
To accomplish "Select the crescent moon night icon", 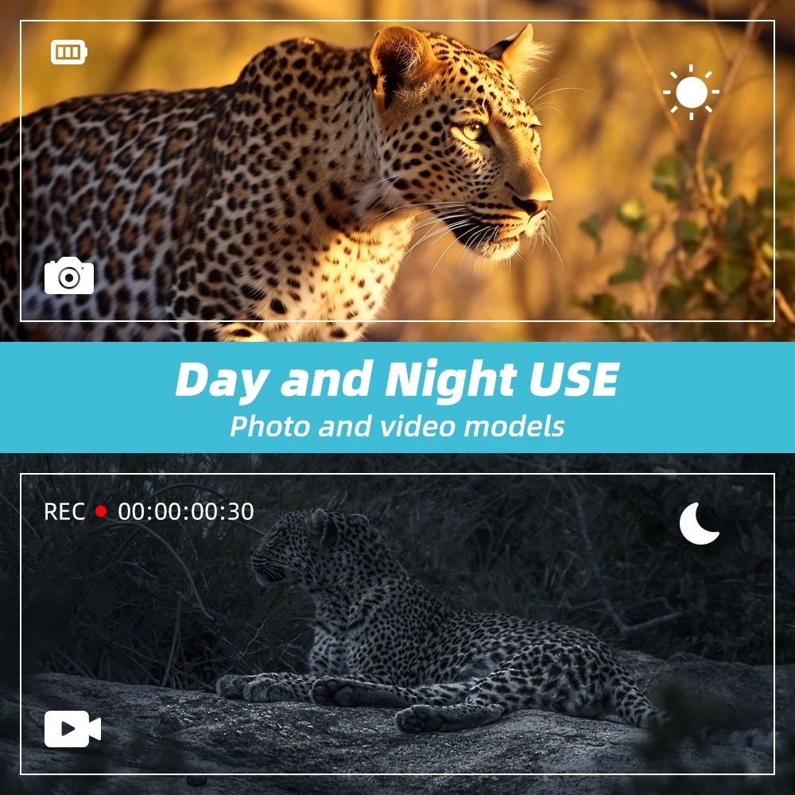I will pos(699,523).
